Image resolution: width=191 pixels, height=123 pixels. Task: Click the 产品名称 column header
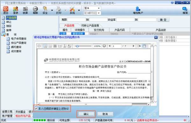coord(161,30)
